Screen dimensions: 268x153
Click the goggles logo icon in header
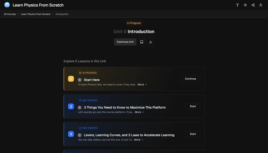point(7,5)
